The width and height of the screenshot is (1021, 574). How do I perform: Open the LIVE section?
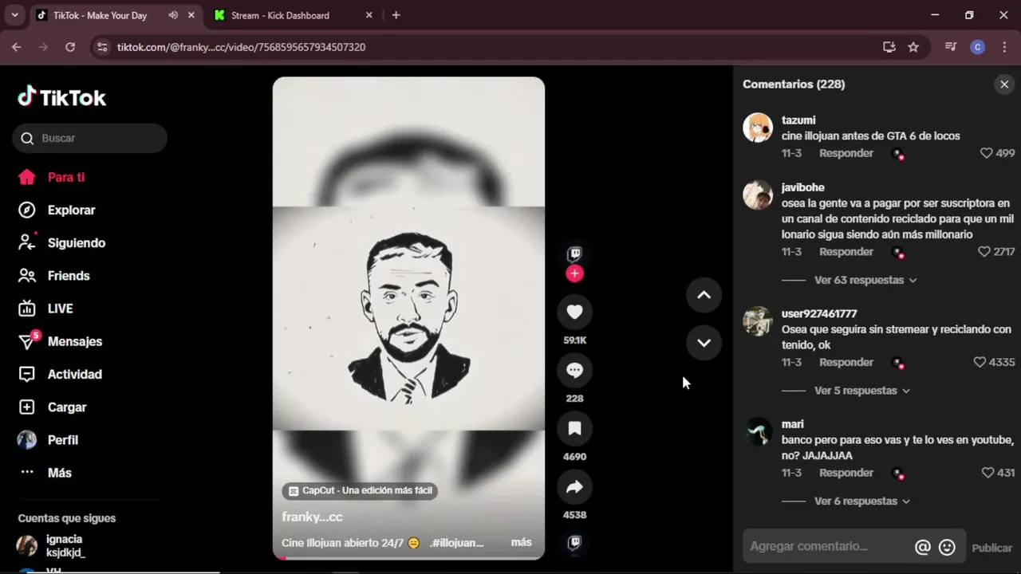[x=60, y=309]
